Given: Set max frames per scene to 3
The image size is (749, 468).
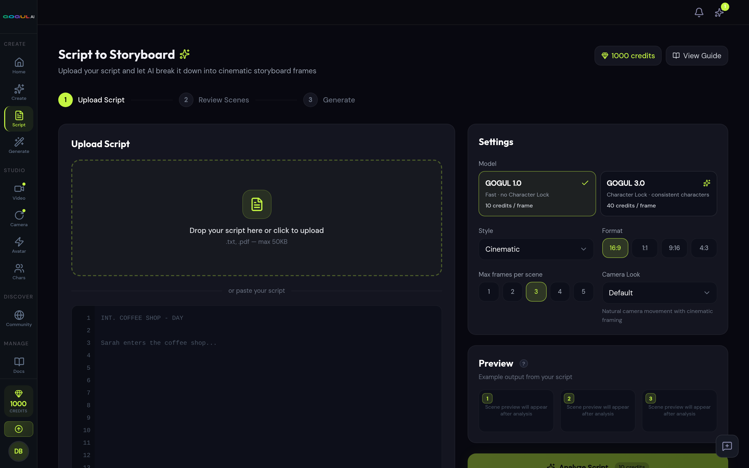Looking at the screenshot, I should tap(536, 291).
